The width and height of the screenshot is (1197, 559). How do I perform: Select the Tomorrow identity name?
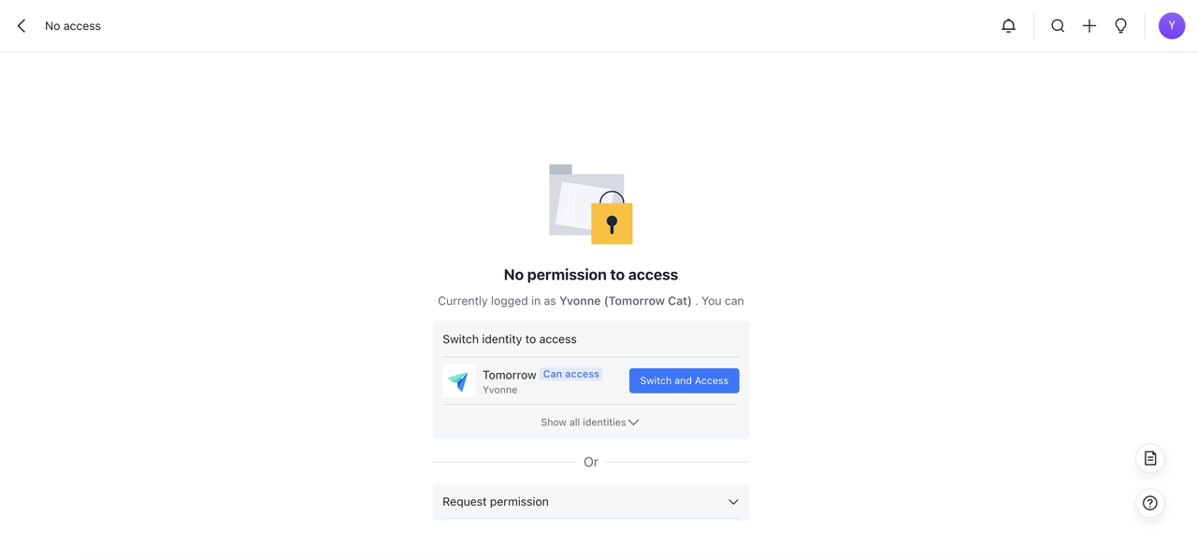[x=509, y=375]
